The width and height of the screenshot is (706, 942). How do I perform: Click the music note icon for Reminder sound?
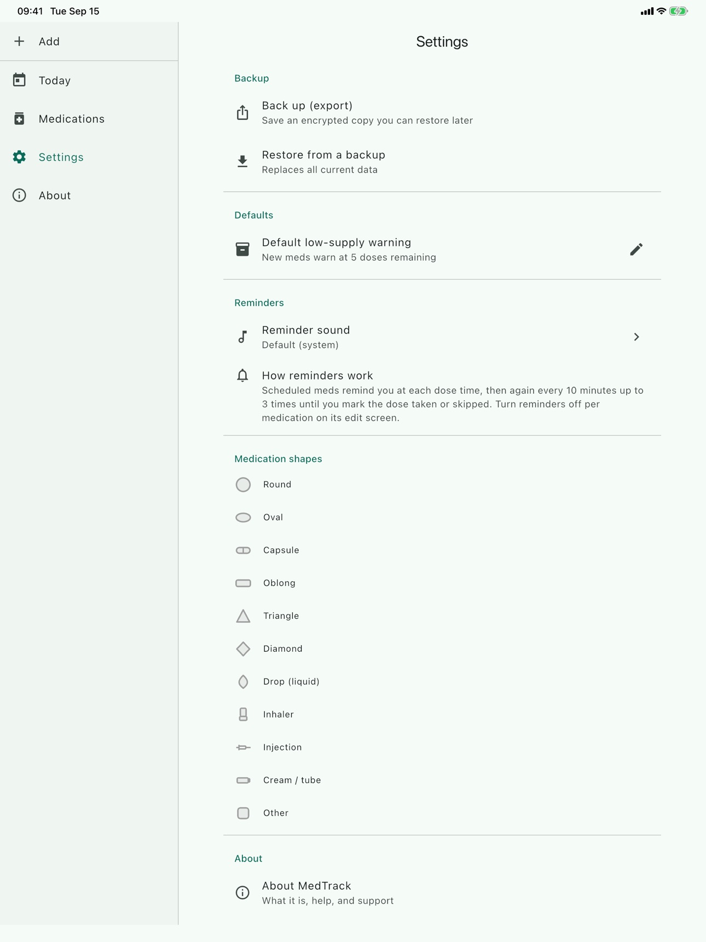(242, 337)
